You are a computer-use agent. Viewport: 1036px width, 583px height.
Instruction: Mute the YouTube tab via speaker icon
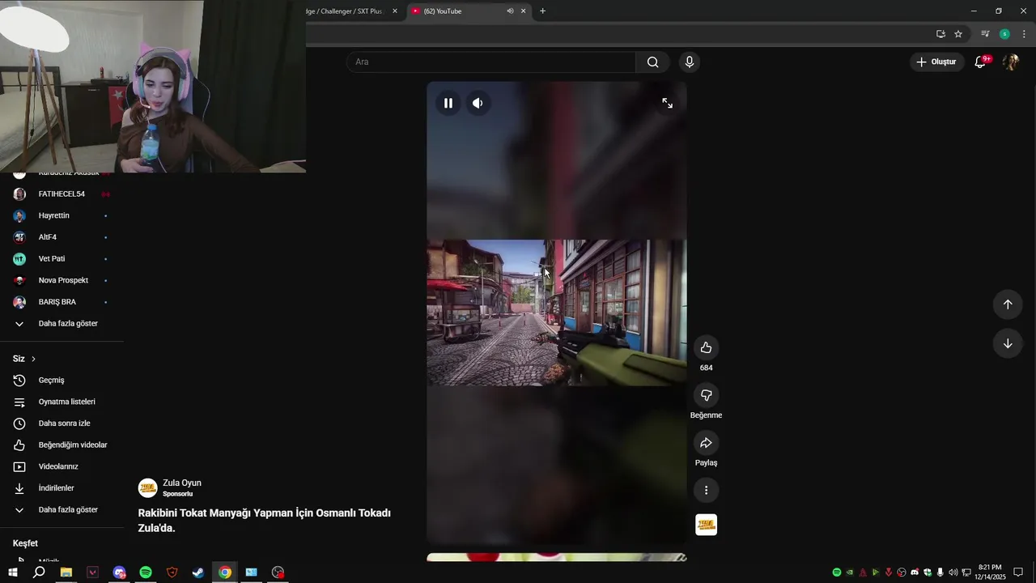point(510,11)
